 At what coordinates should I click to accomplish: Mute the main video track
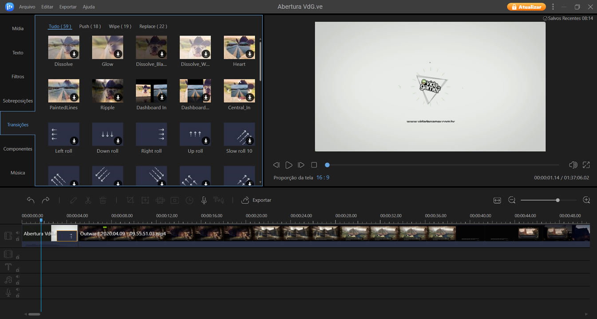(x=18, y=233)
